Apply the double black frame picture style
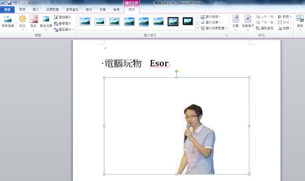 173,21
